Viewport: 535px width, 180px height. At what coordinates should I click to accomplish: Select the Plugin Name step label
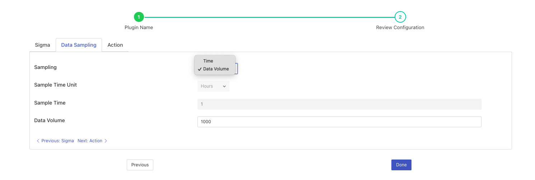(139, 28)
